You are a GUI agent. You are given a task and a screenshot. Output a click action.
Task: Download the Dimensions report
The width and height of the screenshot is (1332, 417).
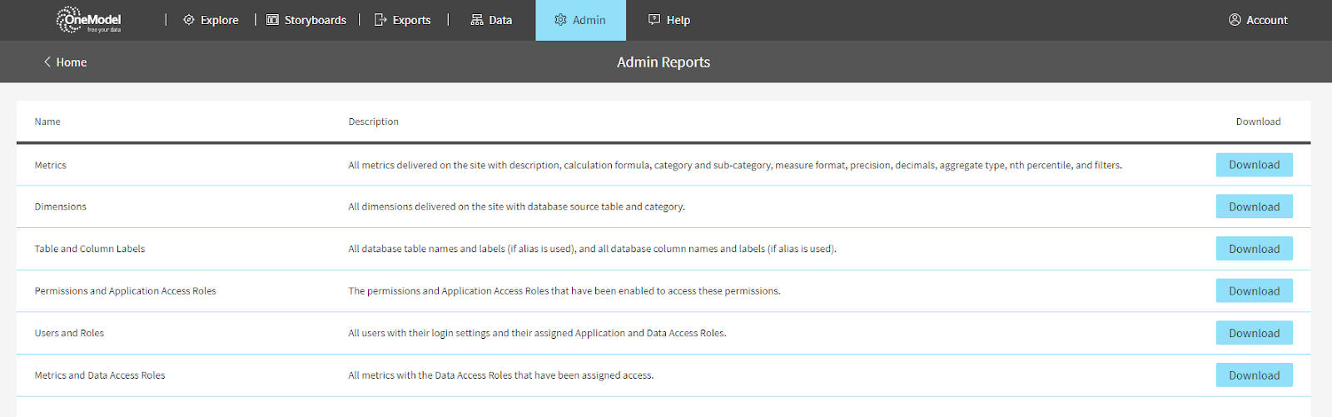click(1254, 206)
